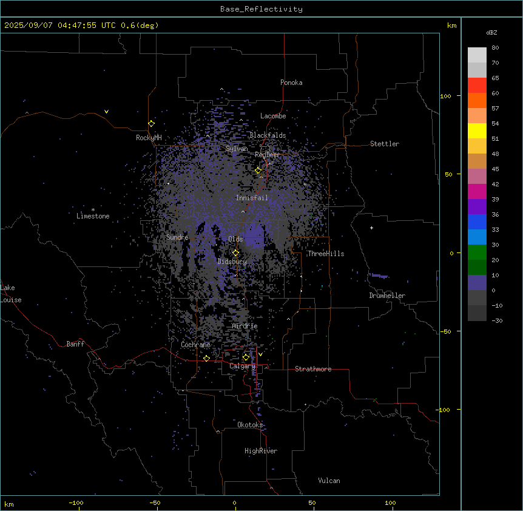Click the 100 tick on vertical km axis

445,96
